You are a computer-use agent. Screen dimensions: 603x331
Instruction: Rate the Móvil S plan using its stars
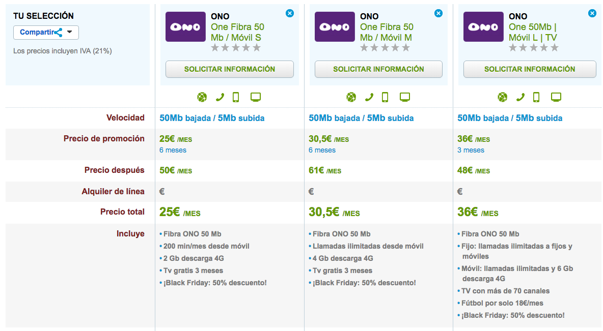236,48
